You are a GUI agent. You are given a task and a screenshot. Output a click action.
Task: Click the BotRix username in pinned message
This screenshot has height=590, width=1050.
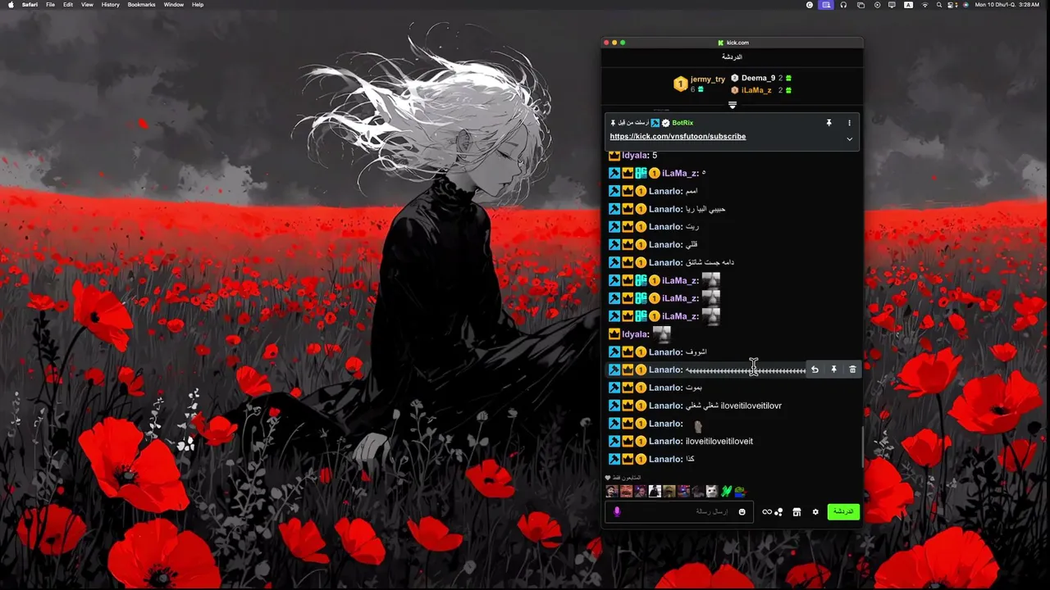pyautogui.click(x=682, y=123)
